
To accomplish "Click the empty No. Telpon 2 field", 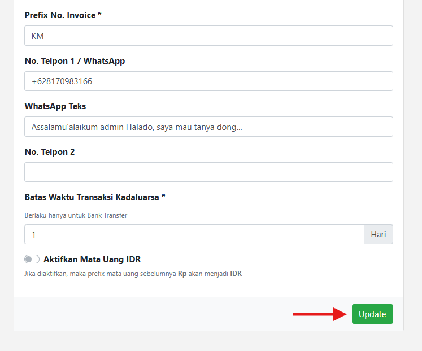I will (208, 172).
